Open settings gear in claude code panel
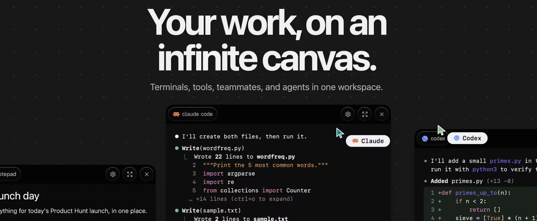 pos(348,114)
